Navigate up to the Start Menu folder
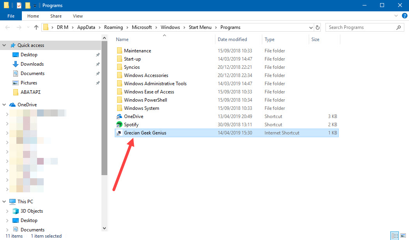The image size is (409, 240). pyautogui.click(x=36, y=27)
